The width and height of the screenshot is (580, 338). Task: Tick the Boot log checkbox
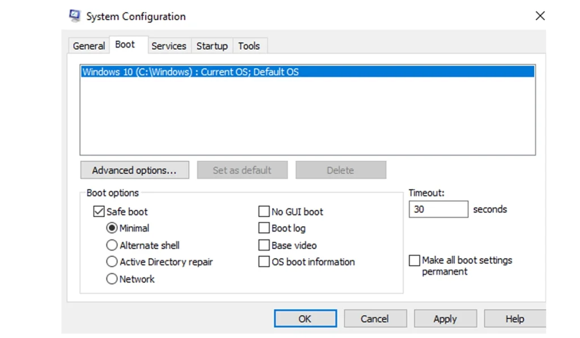[264, 228]
